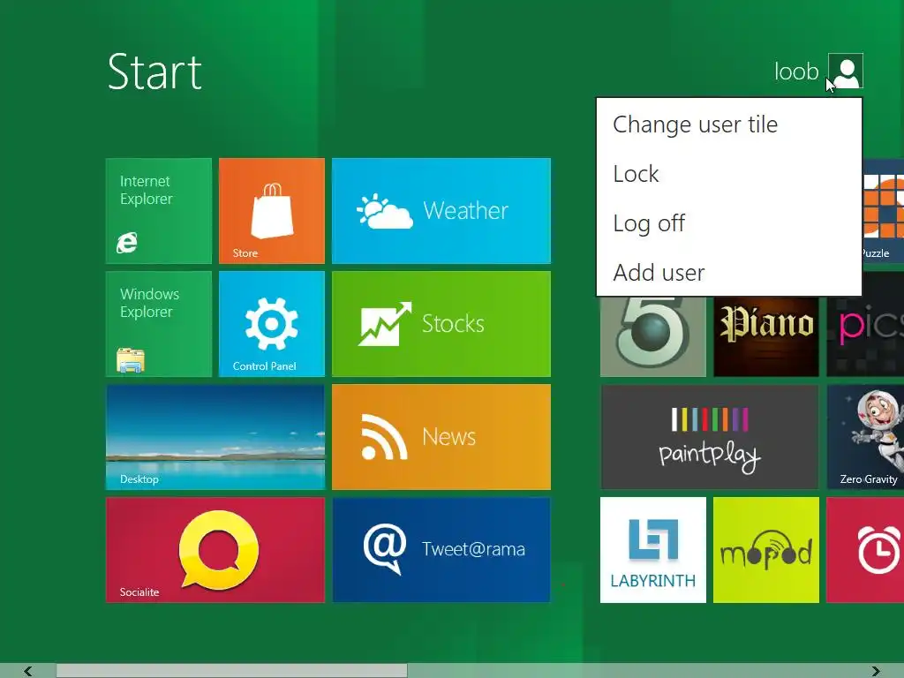Launch the Stocks tile
This screenshot has height=678, width=904.
pyautogui.click(x=441, y=324)
